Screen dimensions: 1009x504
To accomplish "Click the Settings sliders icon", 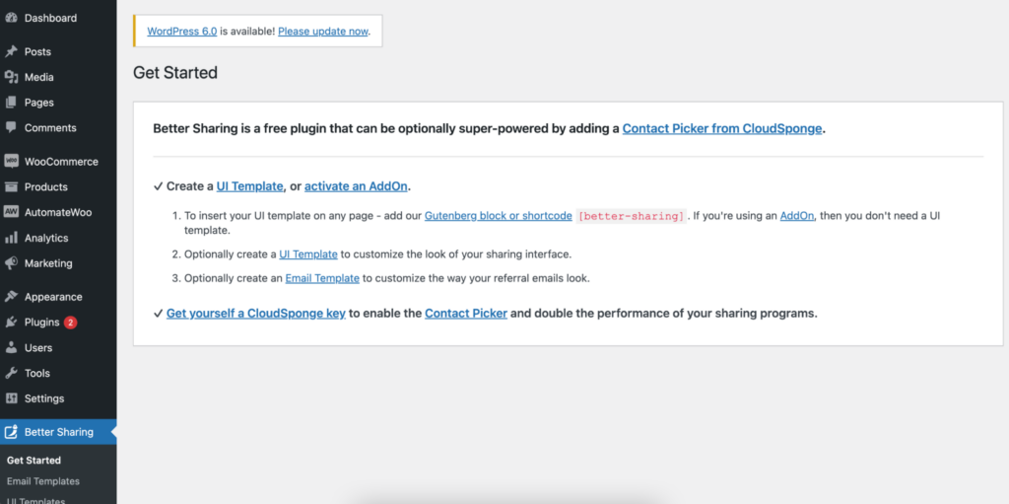I will (x=11, y=398).
